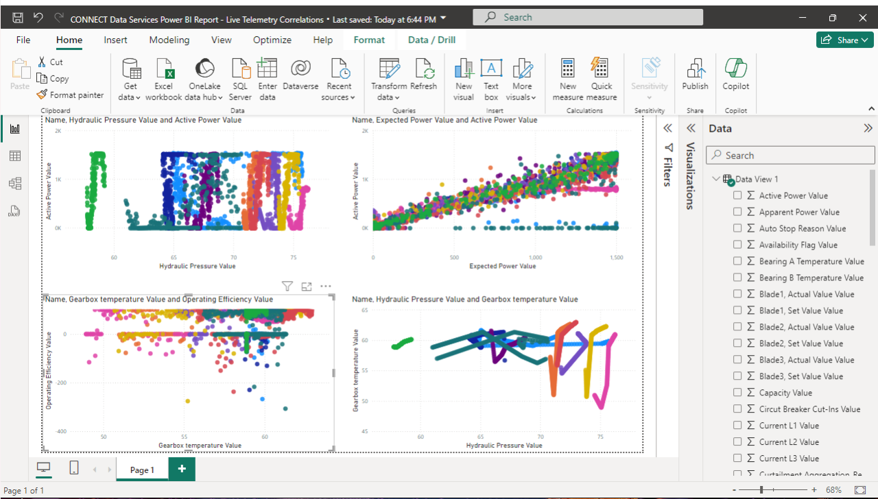878x499 pixels.
Task: Add a new report page
Action: tap(182, 469)
